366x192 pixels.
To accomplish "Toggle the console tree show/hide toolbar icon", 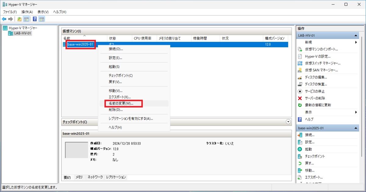I will click(x=26, y=19).
